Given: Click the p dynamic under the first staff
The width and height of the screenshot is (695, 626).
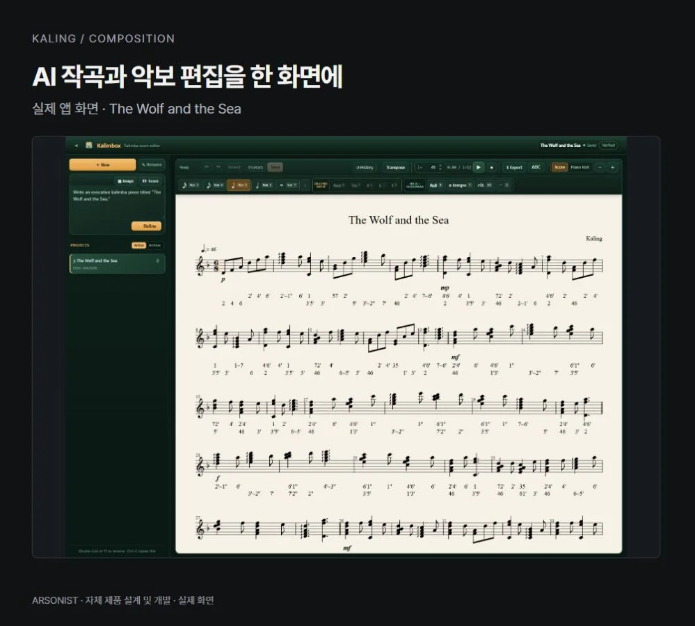Looking at the screenshot, I should (x=223, y=279).
